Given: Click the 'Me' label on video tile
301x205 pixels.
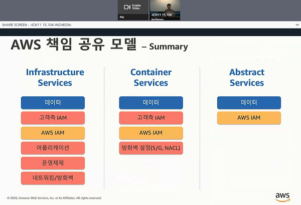Looking at the screenshot, I should click(x=122, y=17).
